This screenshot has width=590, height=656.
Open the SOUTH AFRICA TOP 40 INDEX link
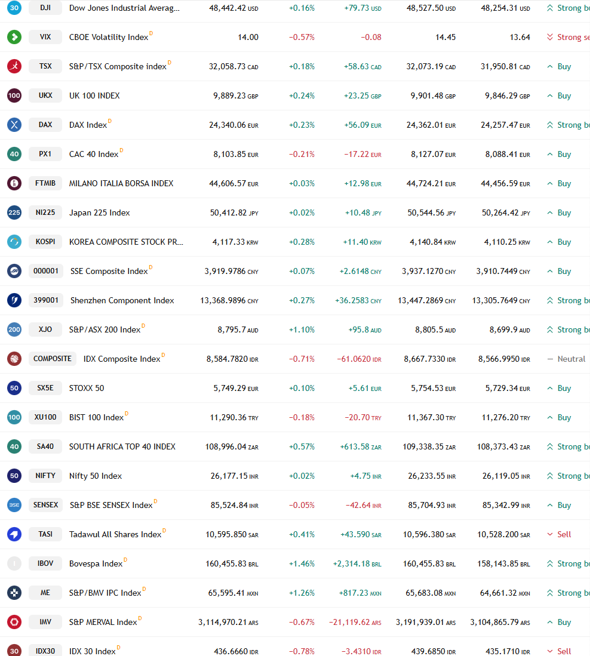click(122, 447)
